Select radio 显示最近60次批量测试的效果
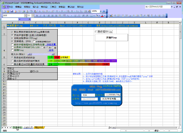This screenshot has width=183, height=133. (x=12, y=64)
